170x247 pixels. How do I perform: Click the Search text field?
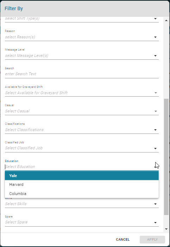point(82,74)
